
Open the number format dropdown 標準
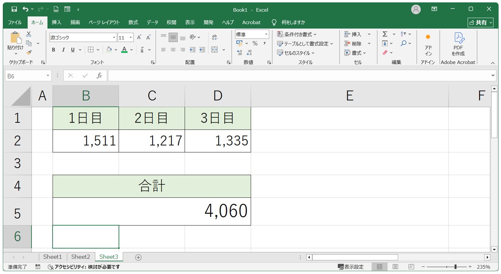point(266,35)
